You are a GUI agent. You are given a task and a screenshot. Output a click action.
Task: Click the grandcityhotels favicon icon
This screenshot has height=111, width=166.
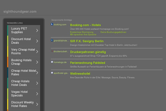(52, 40)
